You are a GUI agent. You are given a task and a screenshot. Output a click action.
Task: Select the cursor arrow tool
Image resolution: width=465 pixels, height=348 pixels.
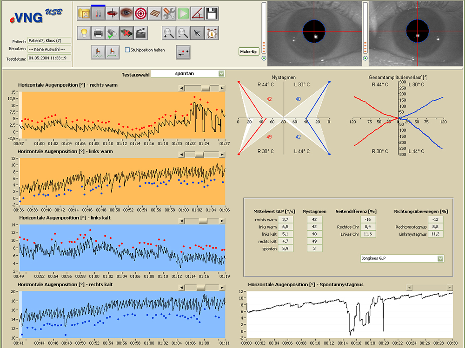(198, 32)
